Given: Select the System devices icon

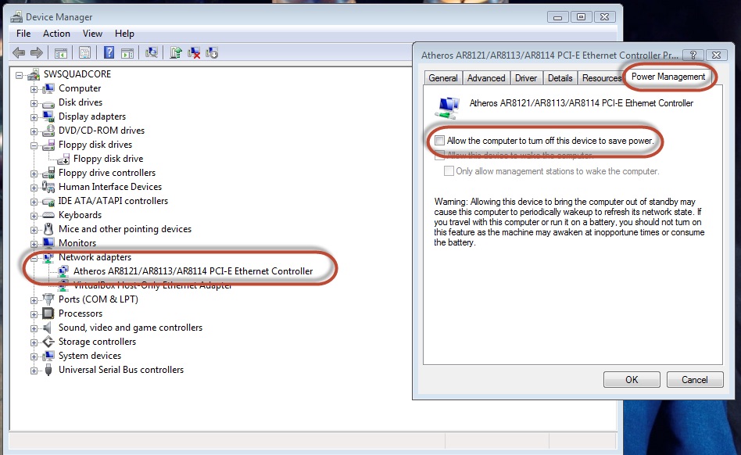Looking at the screenshot, I should [x=48, y=356].
